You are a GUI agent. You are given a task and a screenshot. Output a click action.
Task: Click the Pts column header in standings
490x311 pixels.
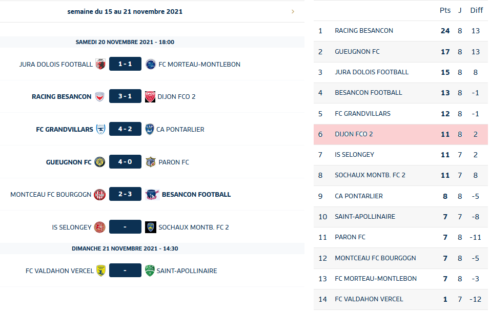[x=445, y=10]
